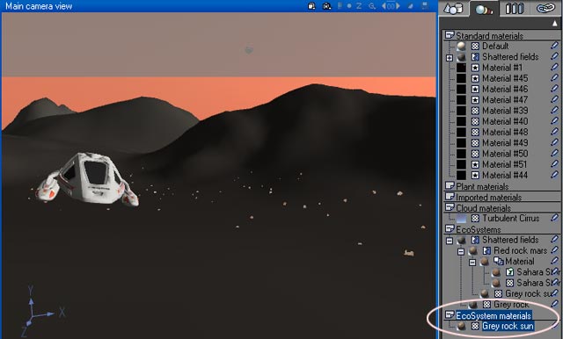This screenshot has height=339, width=563.
Task: Select Material #1 in the list
Action: [x=502, y=68]
